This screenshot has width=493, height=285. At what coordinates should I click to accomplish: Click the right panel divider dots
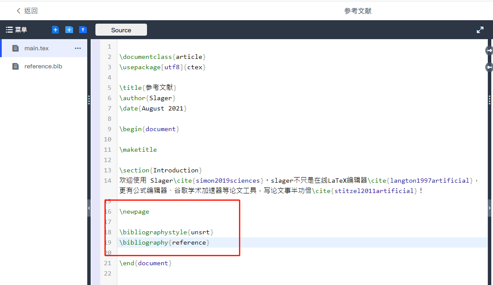point(489,100)
